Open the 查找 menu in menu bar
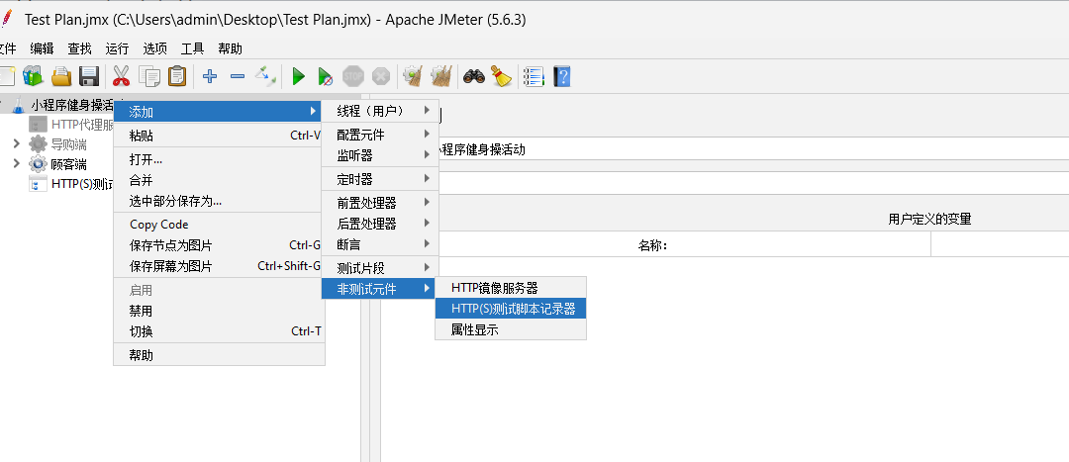This screenshot has width=1069, height=462. click(79, 48)
